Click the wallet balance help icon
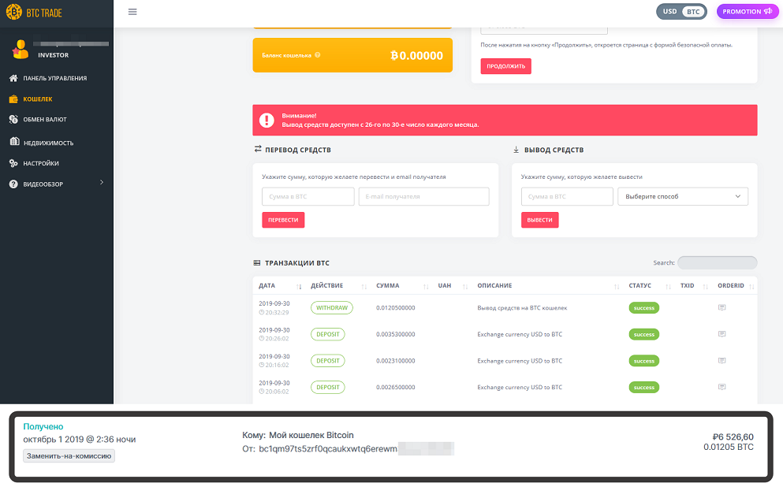783x483 pixels. [x=318, y=55]
